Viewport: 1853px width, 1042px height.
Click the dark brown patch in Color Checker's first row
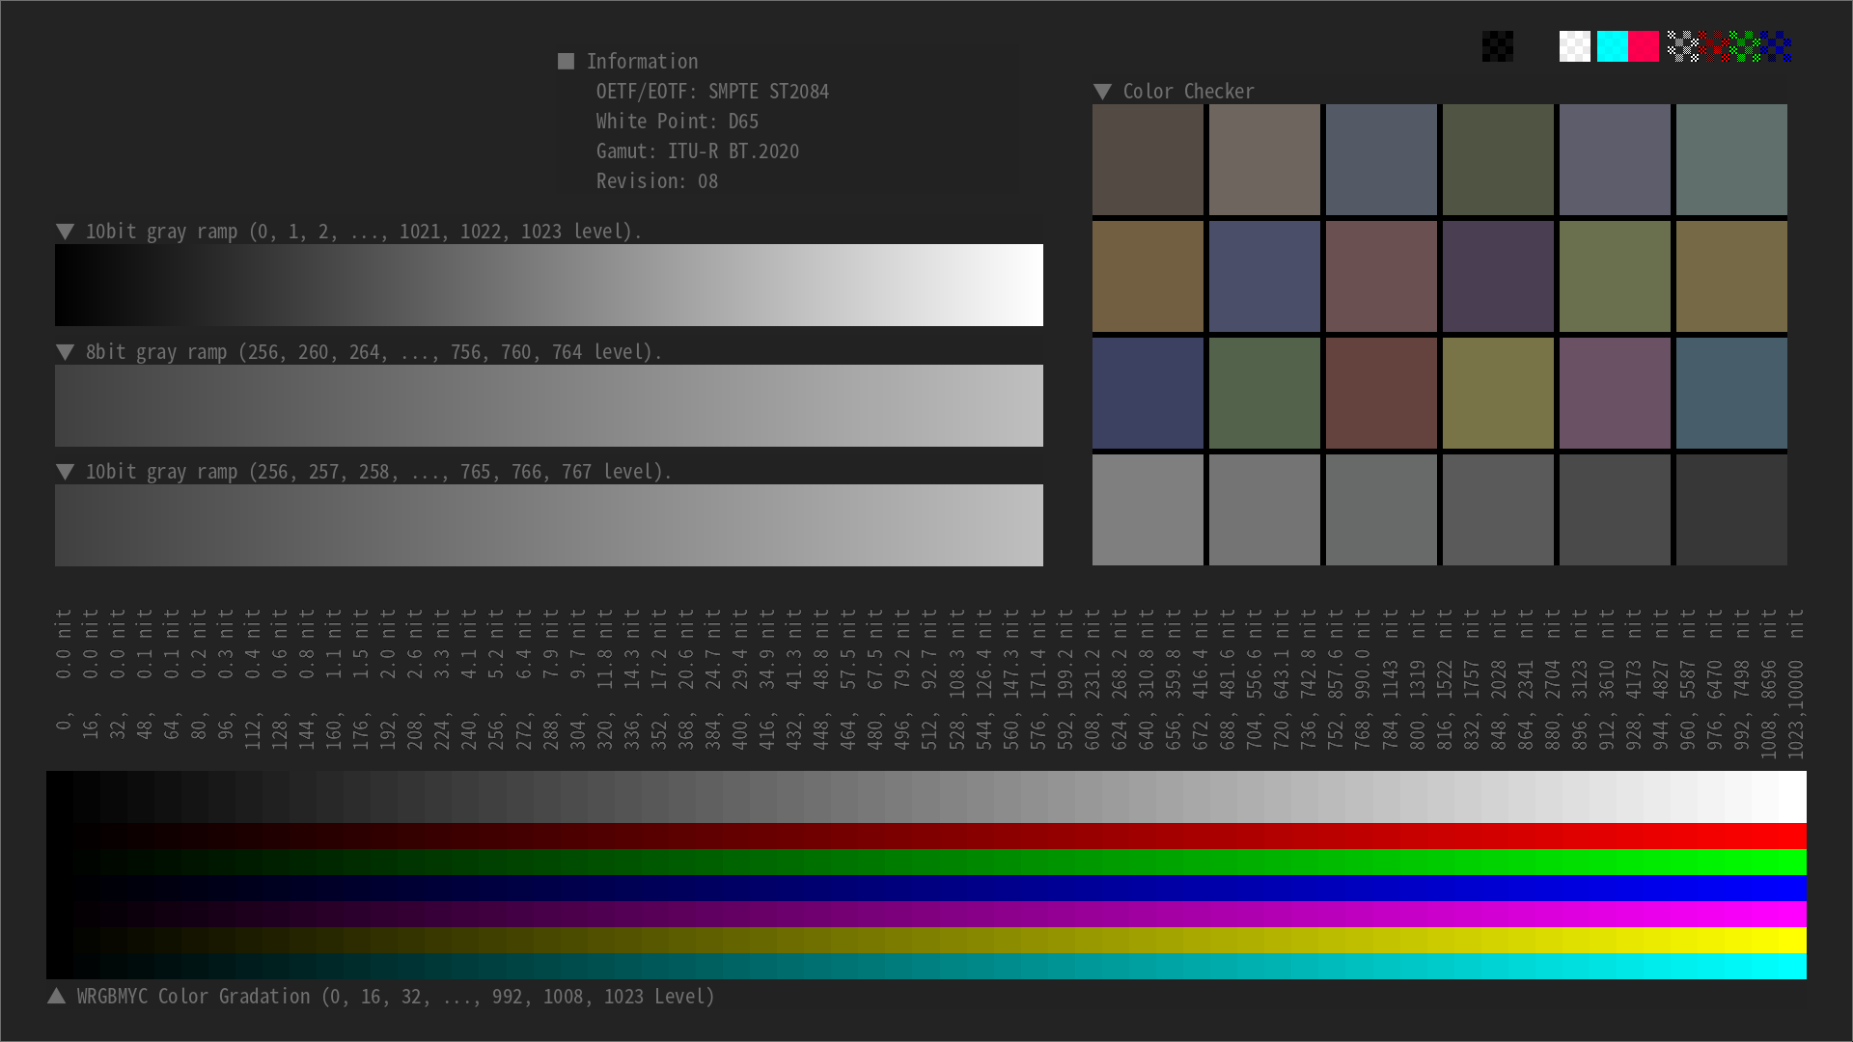[x=1148, y=159]
